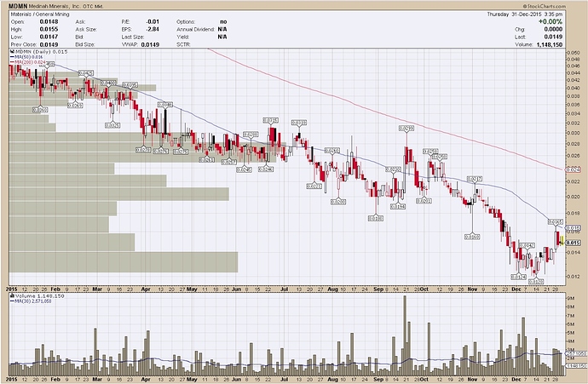Click the blue MA(50) legend entry

[x=26, y=57]
